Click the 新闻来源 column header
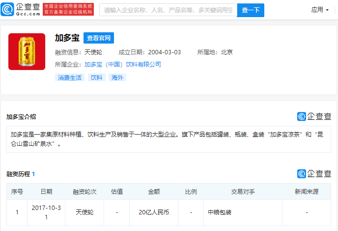 pos(307,191)
